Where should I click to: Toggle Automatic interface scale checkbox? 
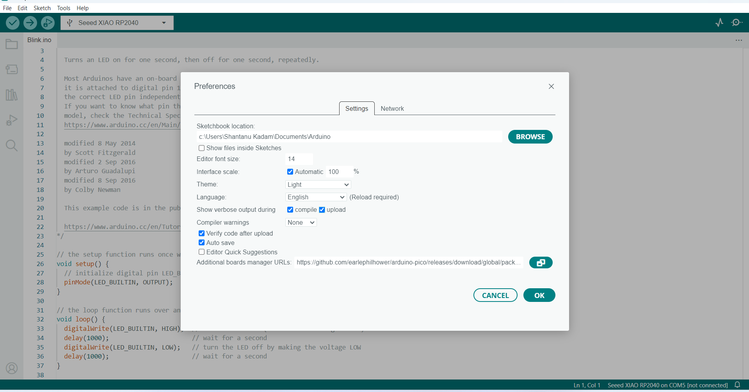click(290, 172)
